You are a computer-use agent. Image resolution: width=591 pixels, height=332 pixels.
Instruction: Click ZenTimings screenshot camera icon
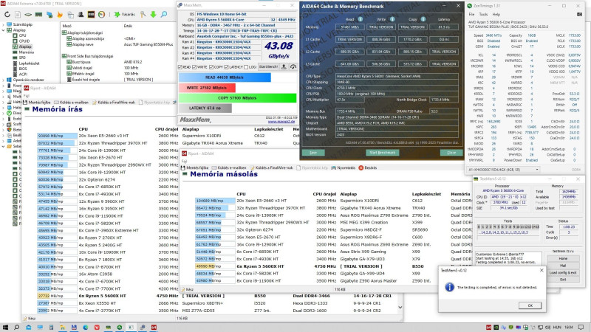[x=579, y=14]
